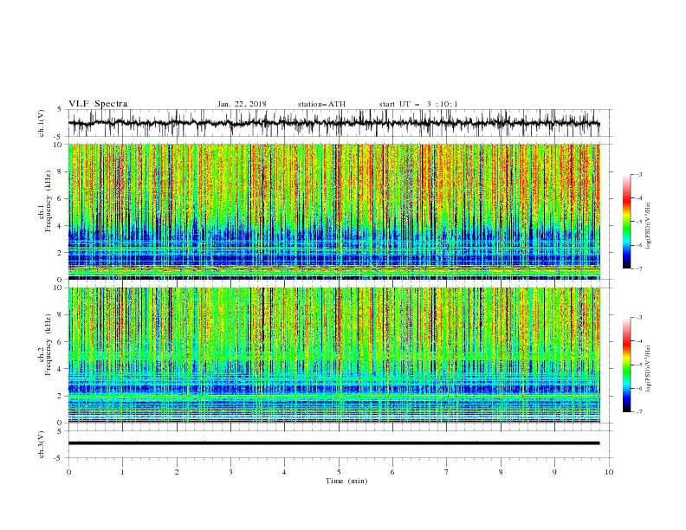Click time axis tick label "2"

coord(177,472)
